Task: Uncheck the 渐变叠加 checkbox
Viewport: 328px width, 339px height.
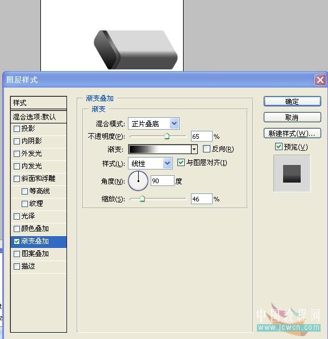Action: click(x=16, y=242)
